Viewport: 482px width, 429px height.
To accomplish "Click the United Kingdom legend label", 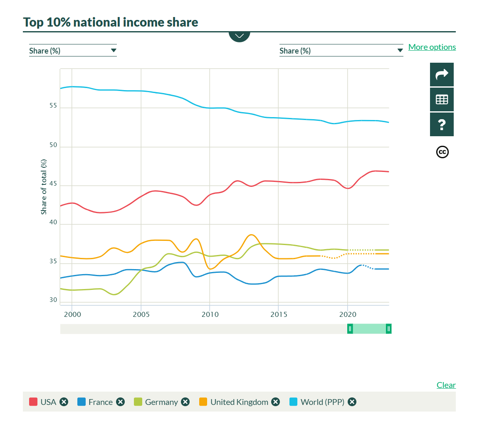I will (x=239, y=402).
